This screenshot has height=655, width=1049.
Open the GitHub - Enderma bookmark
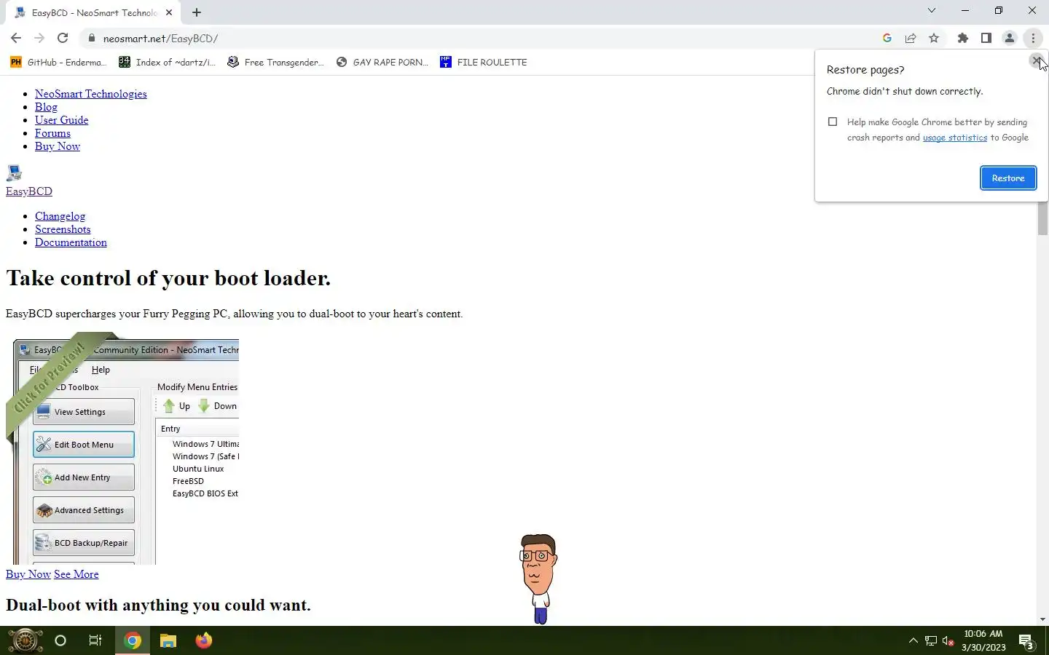click(58, 62)
